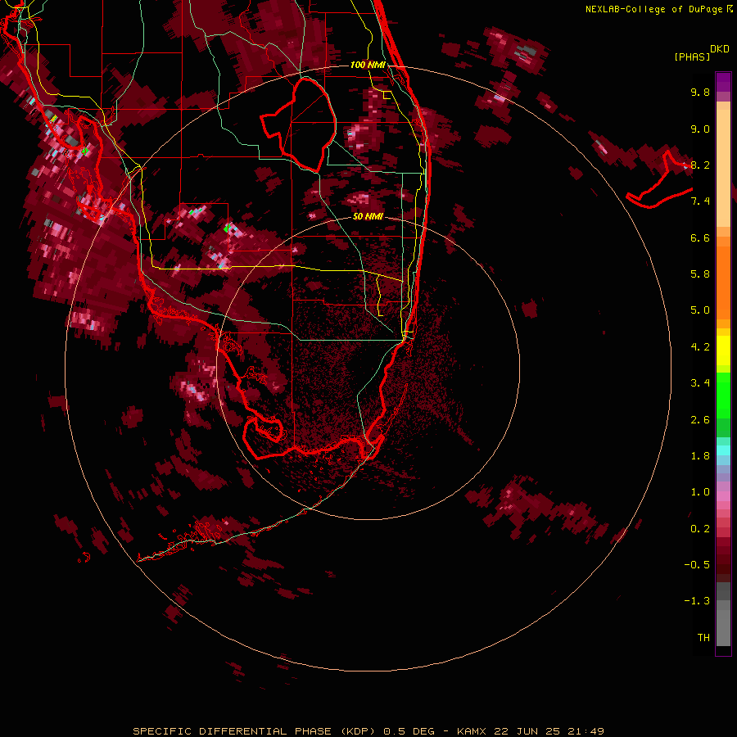Select the 4.2 scale value
Image resolution: width=737 pixels, height=737 pixels.
click(700, 347)
